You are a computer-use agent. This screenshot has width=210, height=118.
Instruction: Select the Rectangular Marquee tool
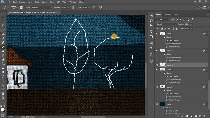3,21
